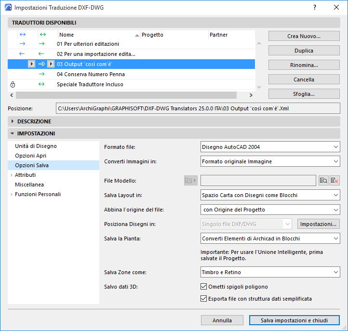This screenshot has height=331, width=348.
Task: Click the File Modello browse search icon
Action: coord(323,181)
